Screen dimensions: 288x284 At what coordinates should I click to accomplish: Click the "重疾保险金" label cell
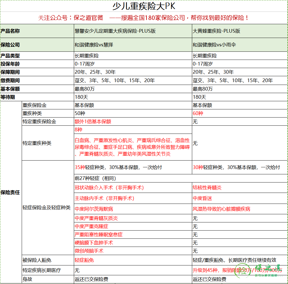(x=48, y=105)
